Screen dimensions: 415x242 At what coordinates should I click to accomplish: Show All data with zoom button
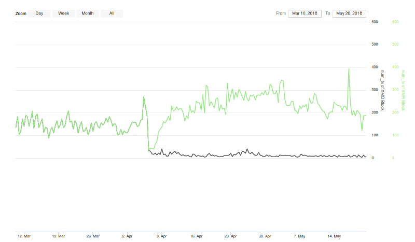[112, 13]
